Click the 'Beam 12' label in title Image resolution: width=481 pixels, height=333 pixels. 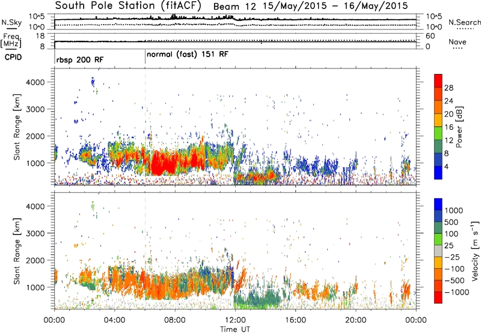pos(234,6)
